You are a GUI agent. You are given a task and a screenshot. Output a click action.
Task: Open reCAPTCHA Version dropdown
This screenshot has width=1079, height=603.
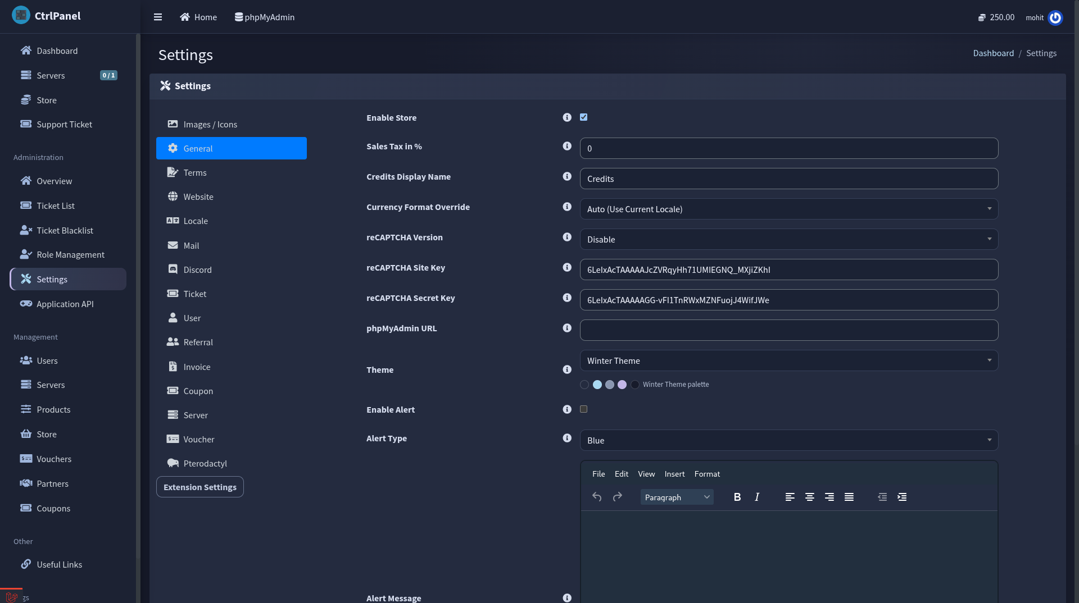[789, 239]
